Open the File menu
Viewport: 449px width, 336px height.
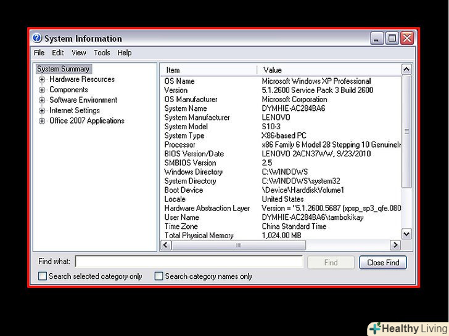(x=39, y=53)
